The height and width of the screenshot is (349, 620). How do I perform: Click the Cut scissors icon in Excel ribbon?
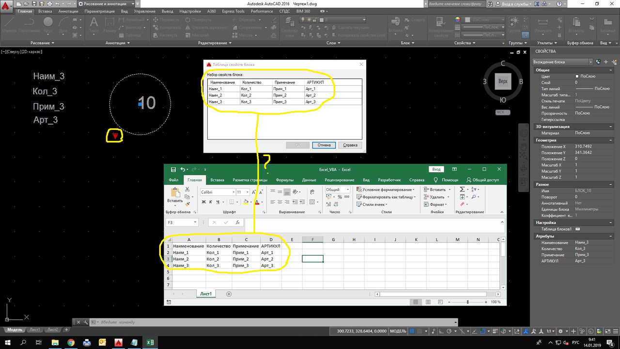187,190
